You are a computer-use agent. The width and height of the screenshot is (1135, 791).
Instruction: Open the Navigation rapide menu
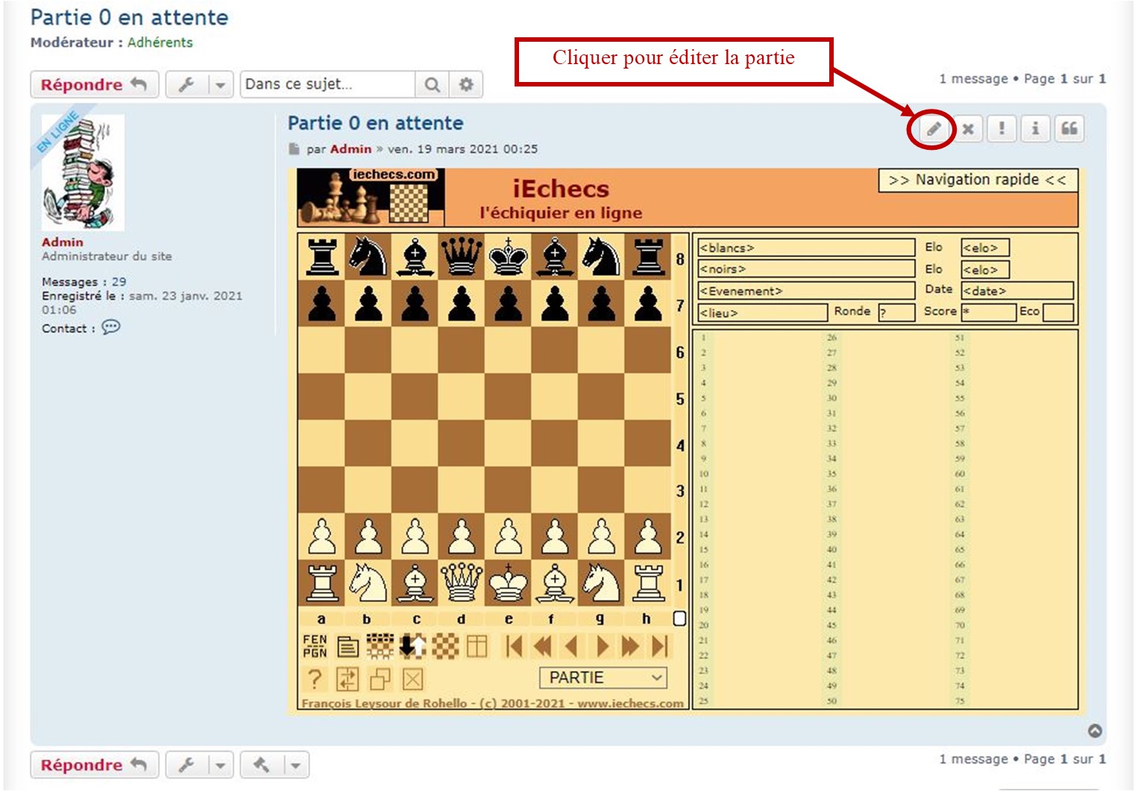coord(978,180)
